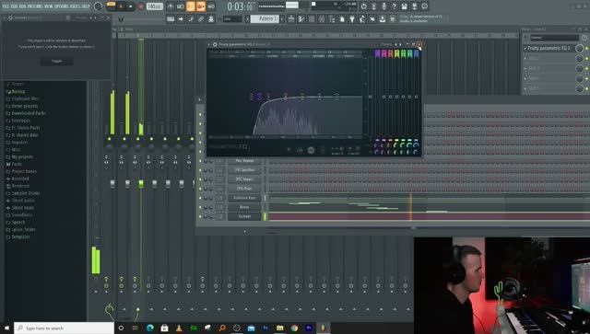Open the PATTERNS menu

[35, 6]
